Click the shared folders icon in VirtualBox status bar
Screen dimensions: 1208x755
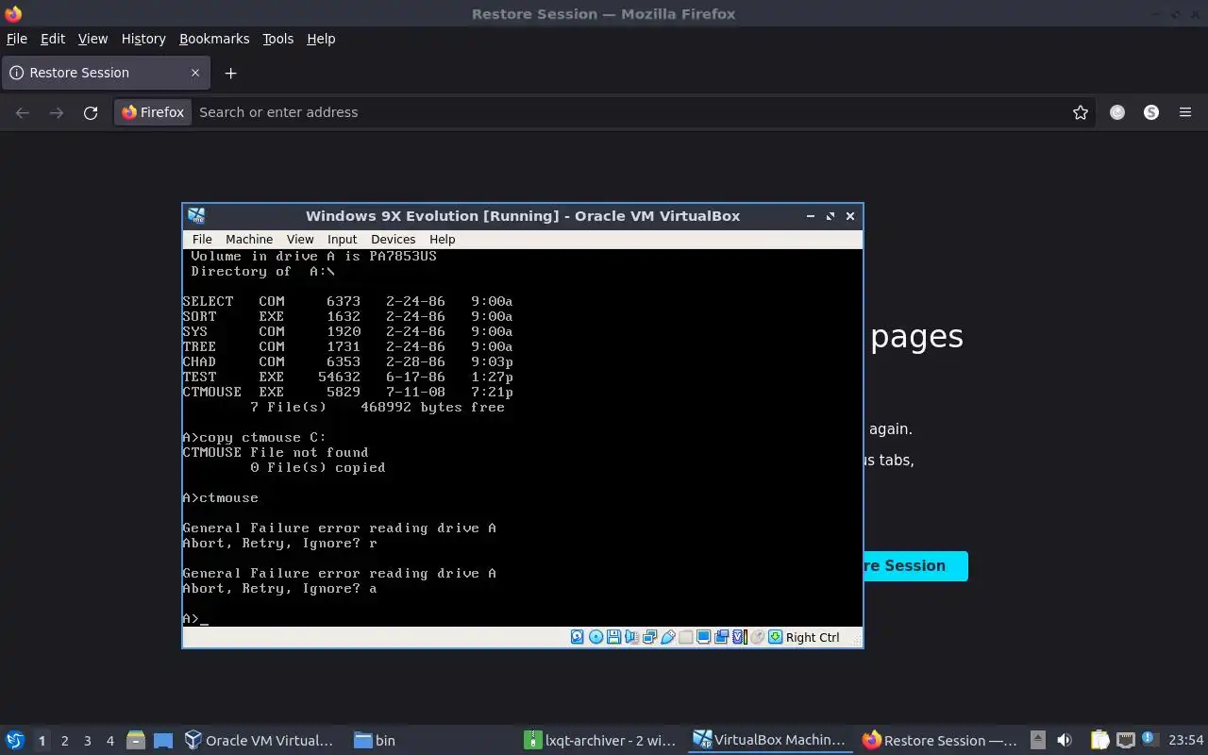(686, 637)
